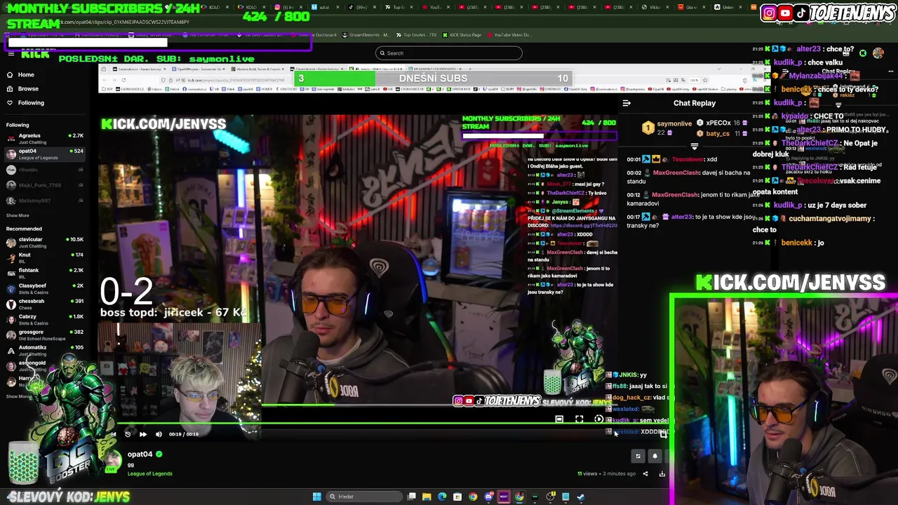Open File Explorer from taskbar

427,497
